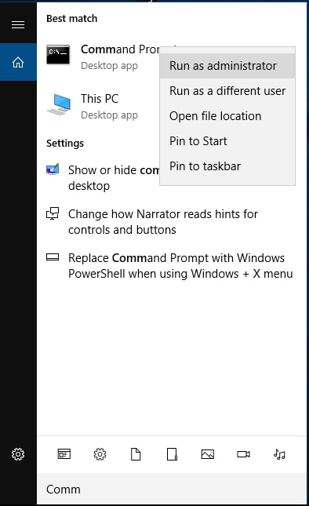This screenshot has height=506, width=309.
Task: Select Pin to taskbar
Action: [x=227, y=166]
